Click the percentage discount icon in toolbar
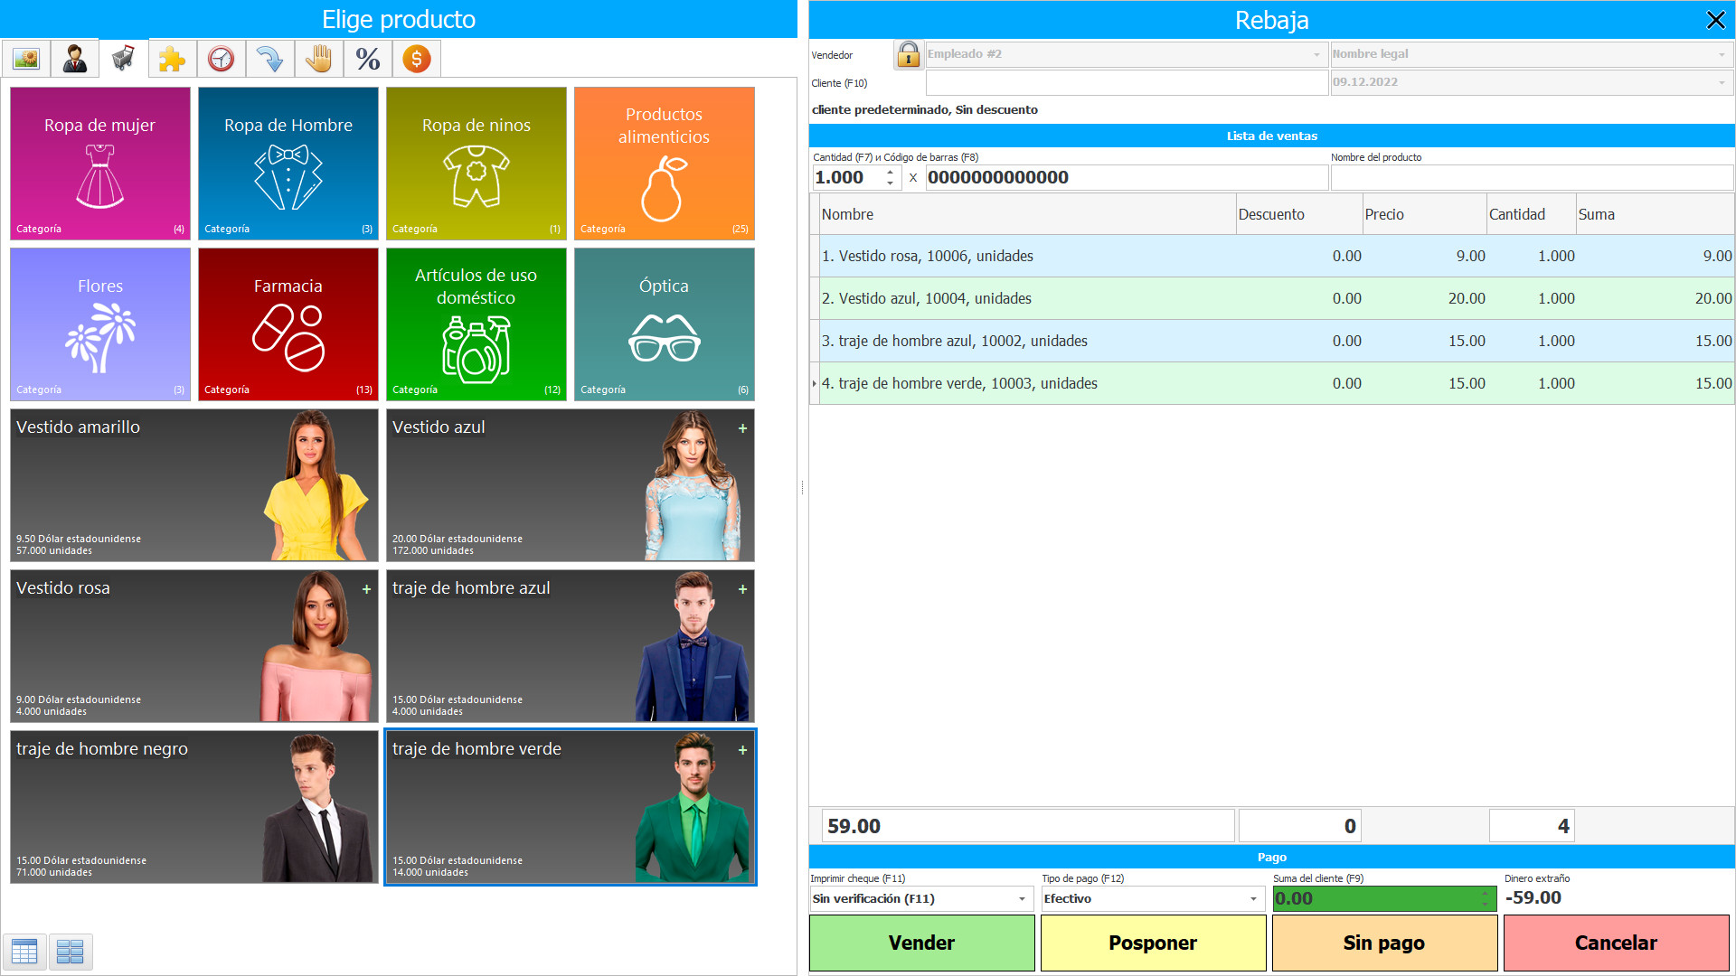1736x976 pixels. (366, 61)
